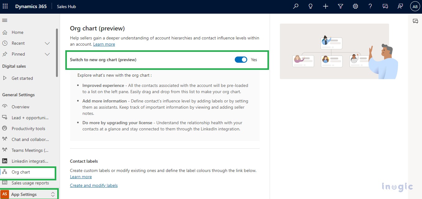Click the search magnifier icon
This screenshot has height=199, width=422.
pos(296,6)
